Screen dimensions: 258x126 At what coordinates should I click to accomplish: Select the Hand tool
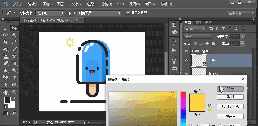tap(6, 92)
